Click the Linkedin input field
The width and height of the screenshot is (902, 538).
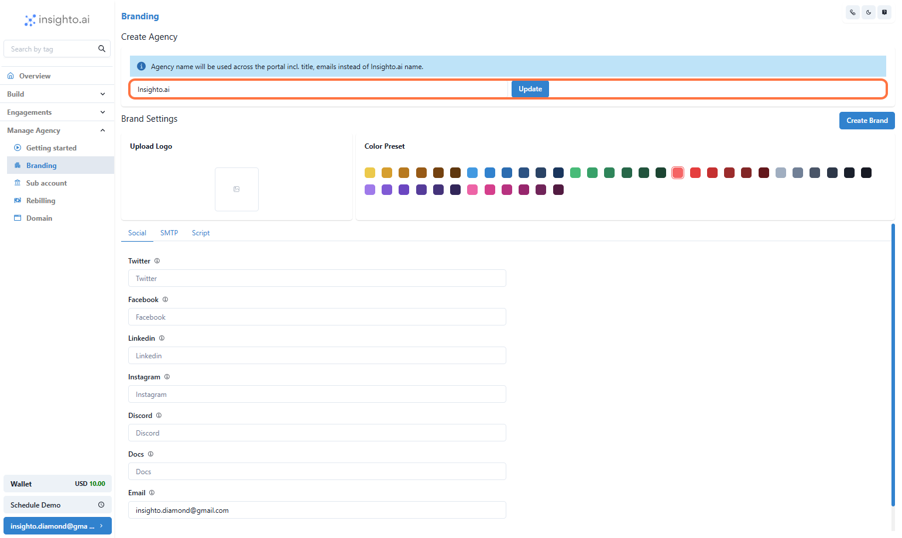point(317,355)
